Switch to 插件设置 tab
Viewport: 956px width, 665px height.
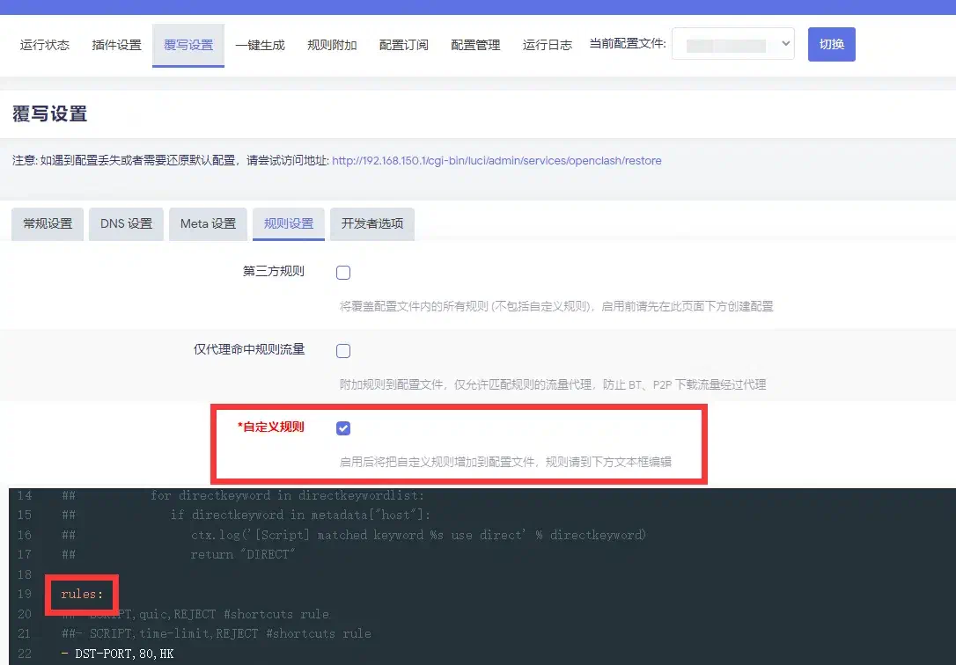pos(116,45)
